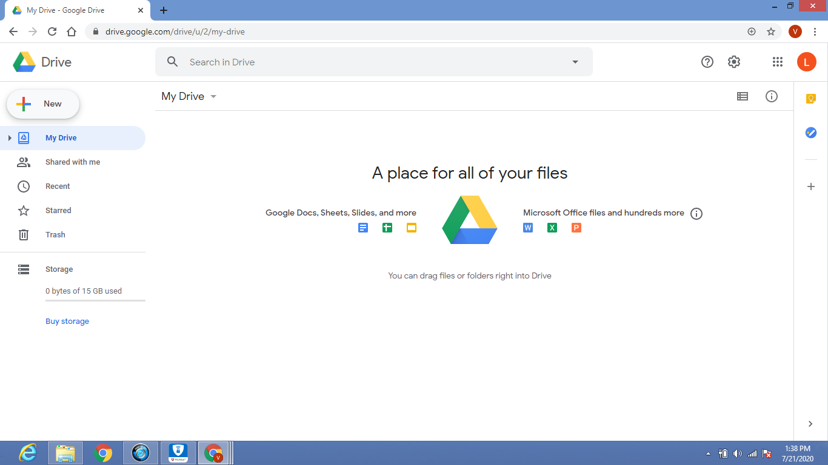The height and width of the screenshot is (465, 828).
Task: Open search options dropdown arrow
Action: (x=575, y=62)
